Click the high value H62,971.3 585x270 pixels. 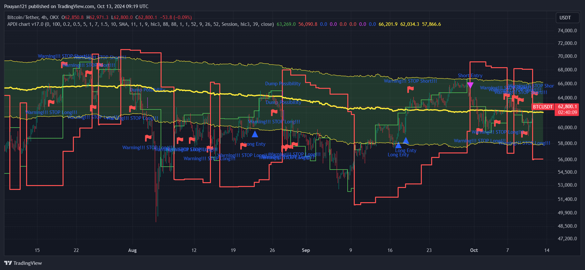[x=97, y=17]
